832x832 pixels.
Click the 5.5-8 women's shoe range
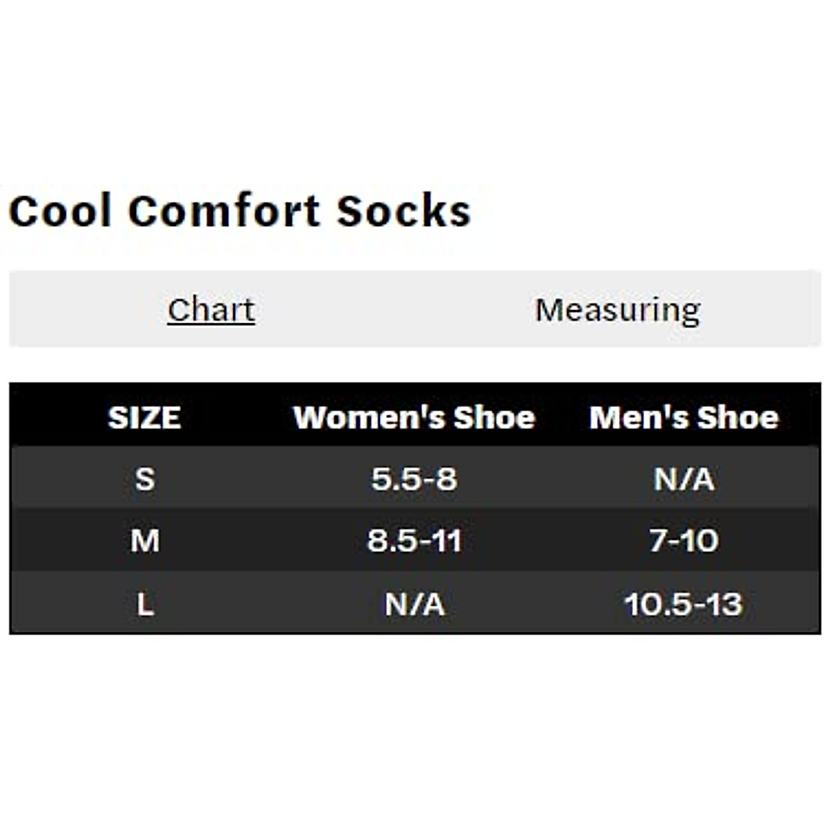pyautogui.click(x=414, y=478)
